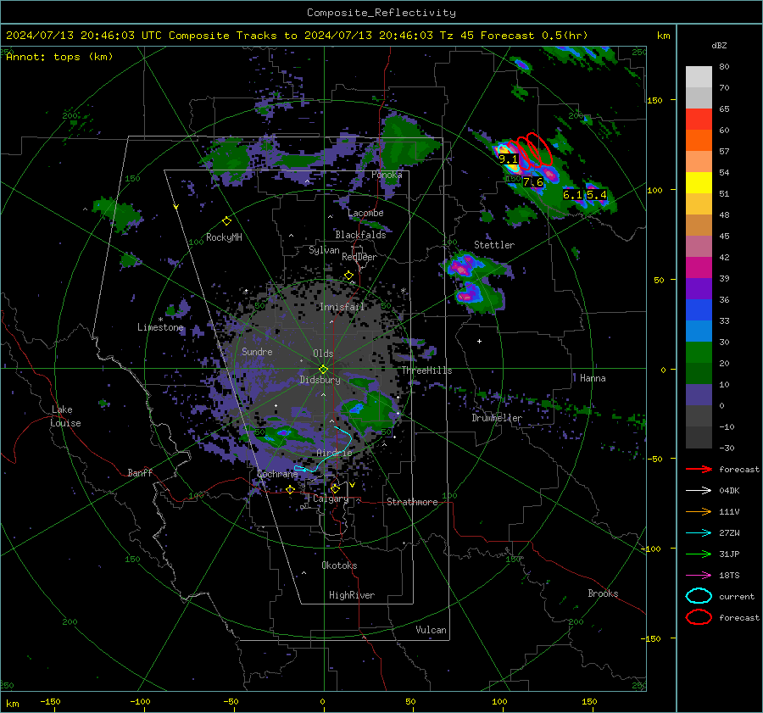The width and height of the screenshot is (763, 713).
Task: Click the Ponoka city label
Action: point(387,175)
